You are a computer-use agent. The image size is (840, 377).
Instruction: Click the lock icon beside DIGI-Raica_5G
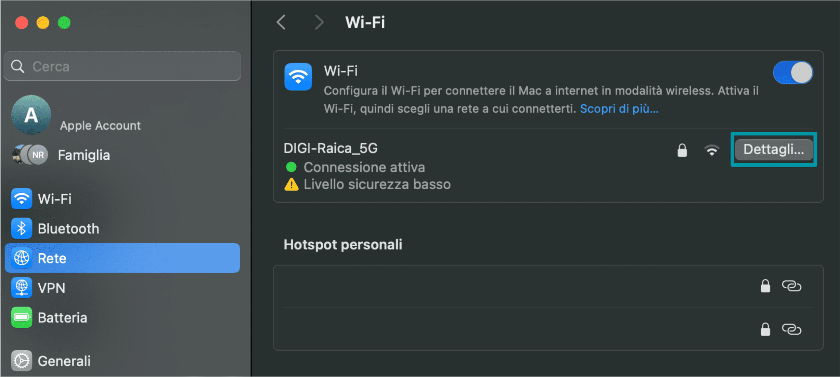[682, 150]
